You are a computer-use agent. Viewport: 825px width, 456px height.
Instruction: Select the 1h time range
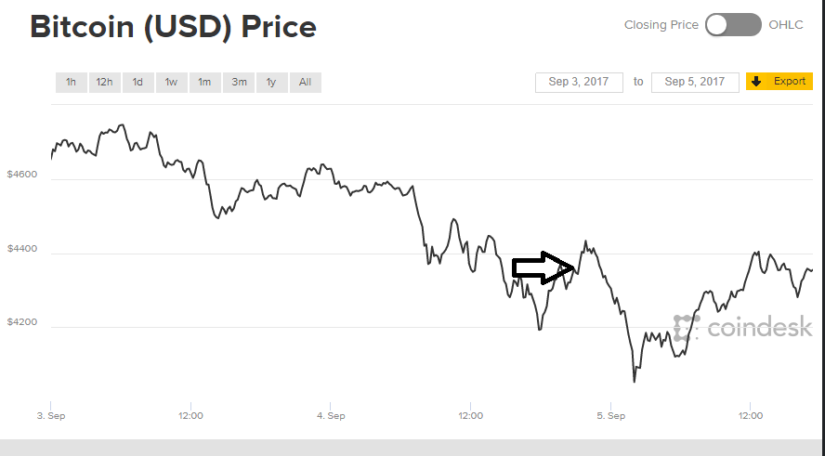[x=71, y=82]
